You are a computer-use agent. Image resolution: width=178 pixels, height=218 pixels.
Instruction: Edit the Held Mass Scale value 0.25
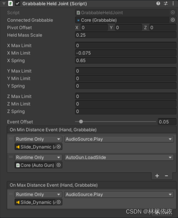[x=126, y=35]
